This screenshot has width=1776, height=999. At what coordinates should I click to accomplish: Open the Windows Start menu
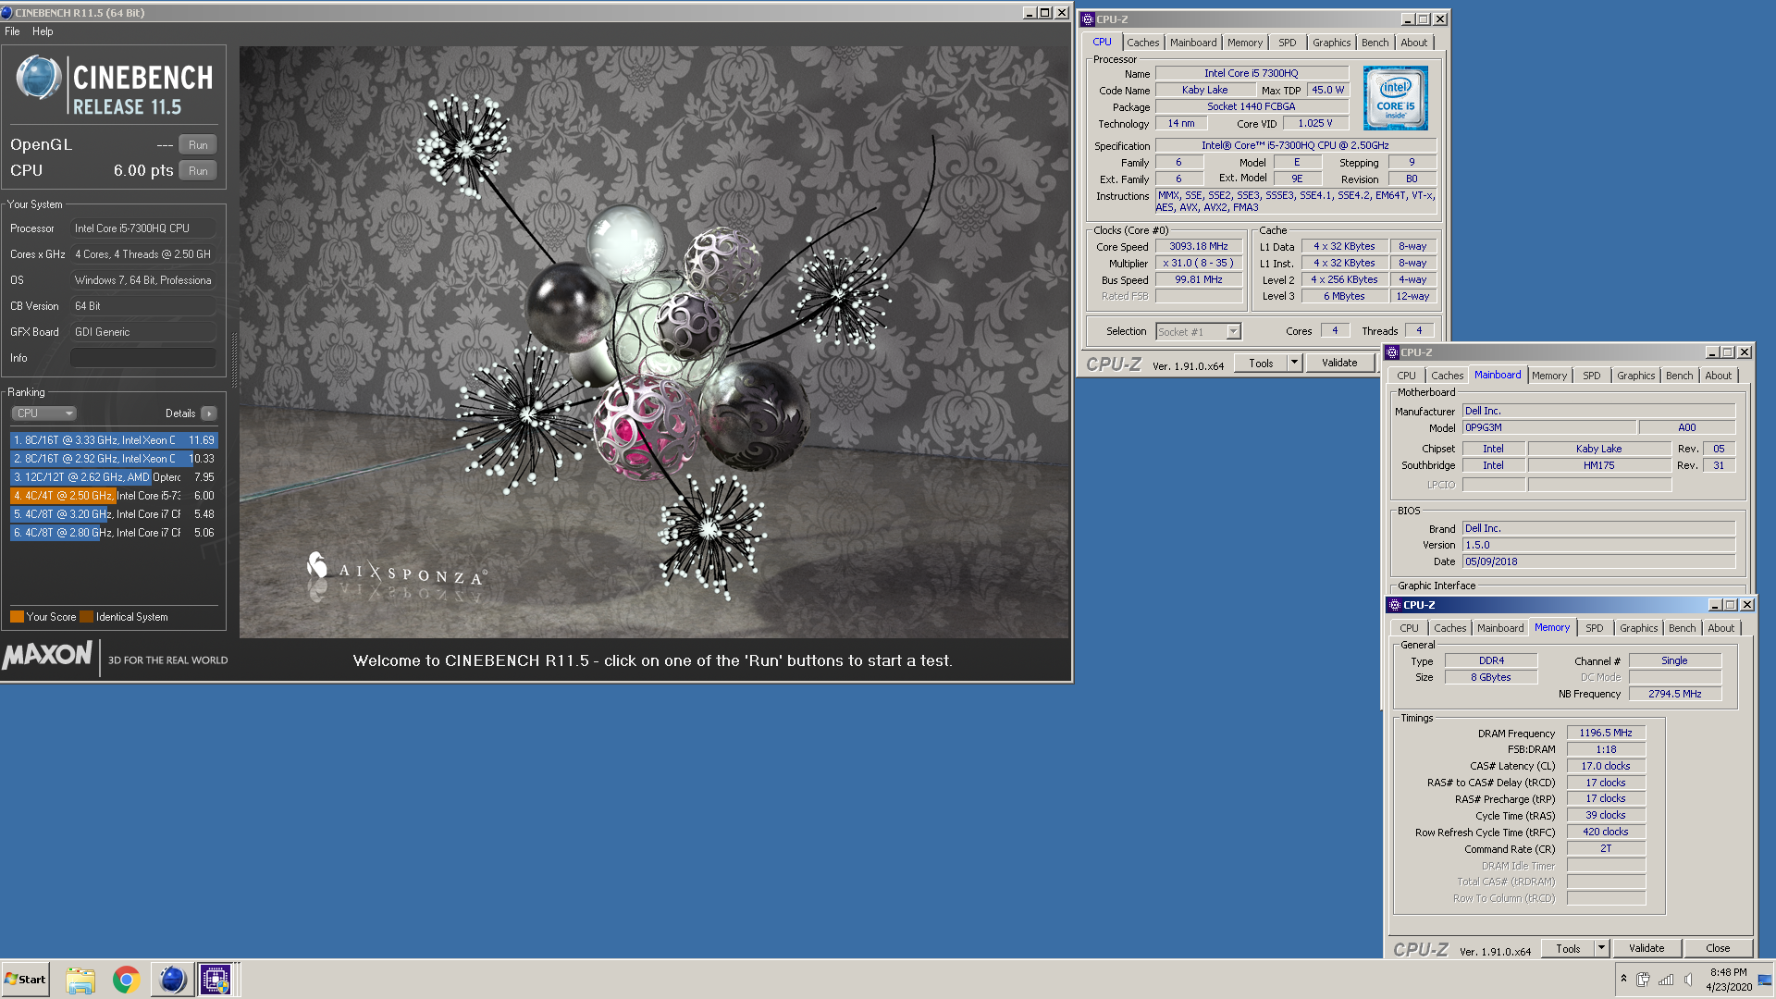point(25,980)
